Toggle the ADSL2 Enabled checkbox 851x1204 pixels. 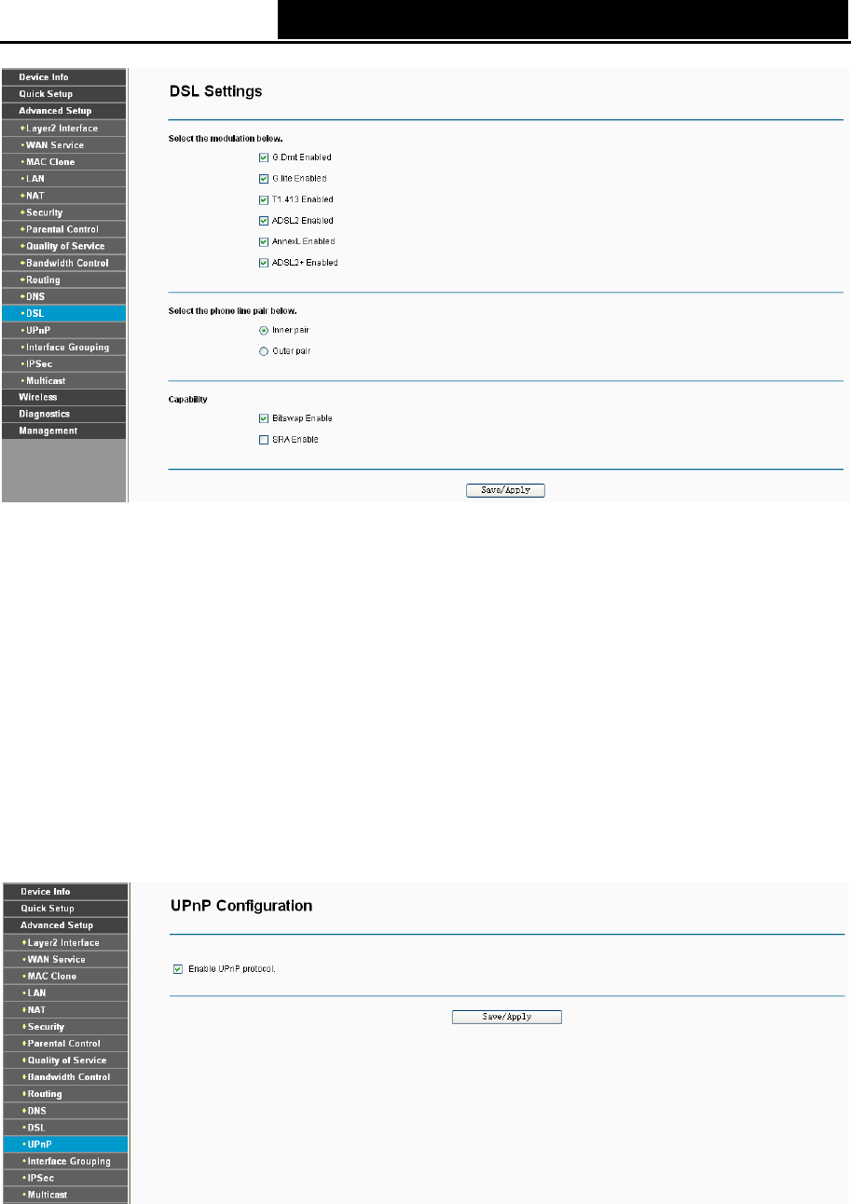264,221
